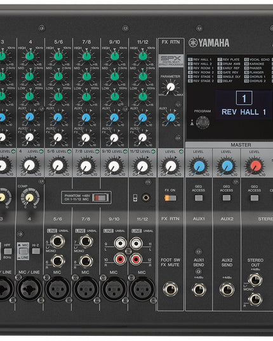Click "DELAY" in the program list
This screenshot has height=341, width=273.
pos(227,81)
